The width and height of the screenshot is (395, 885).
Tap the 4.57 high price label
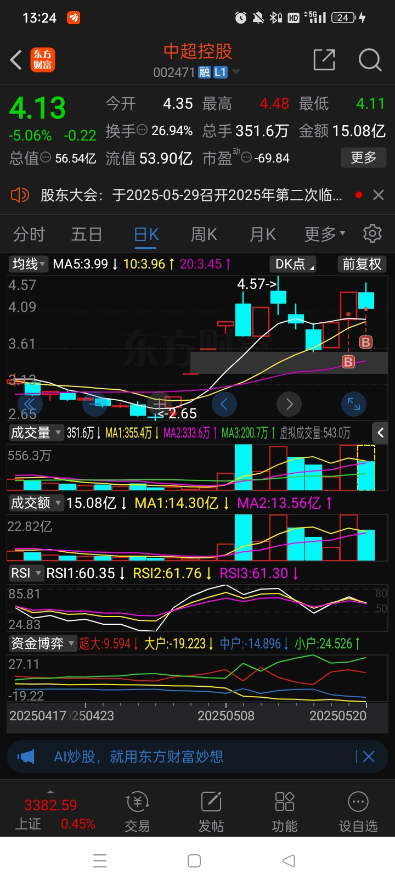tap(257, 284)
